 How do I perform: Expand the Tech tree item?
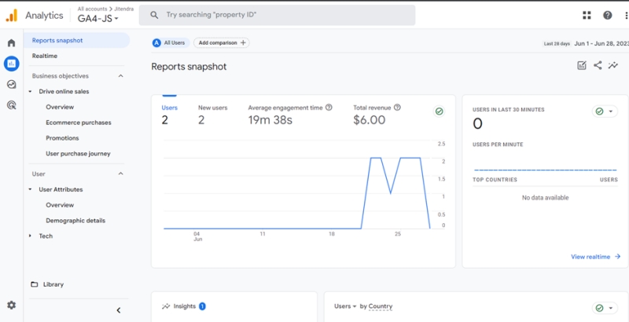point(31,236)
